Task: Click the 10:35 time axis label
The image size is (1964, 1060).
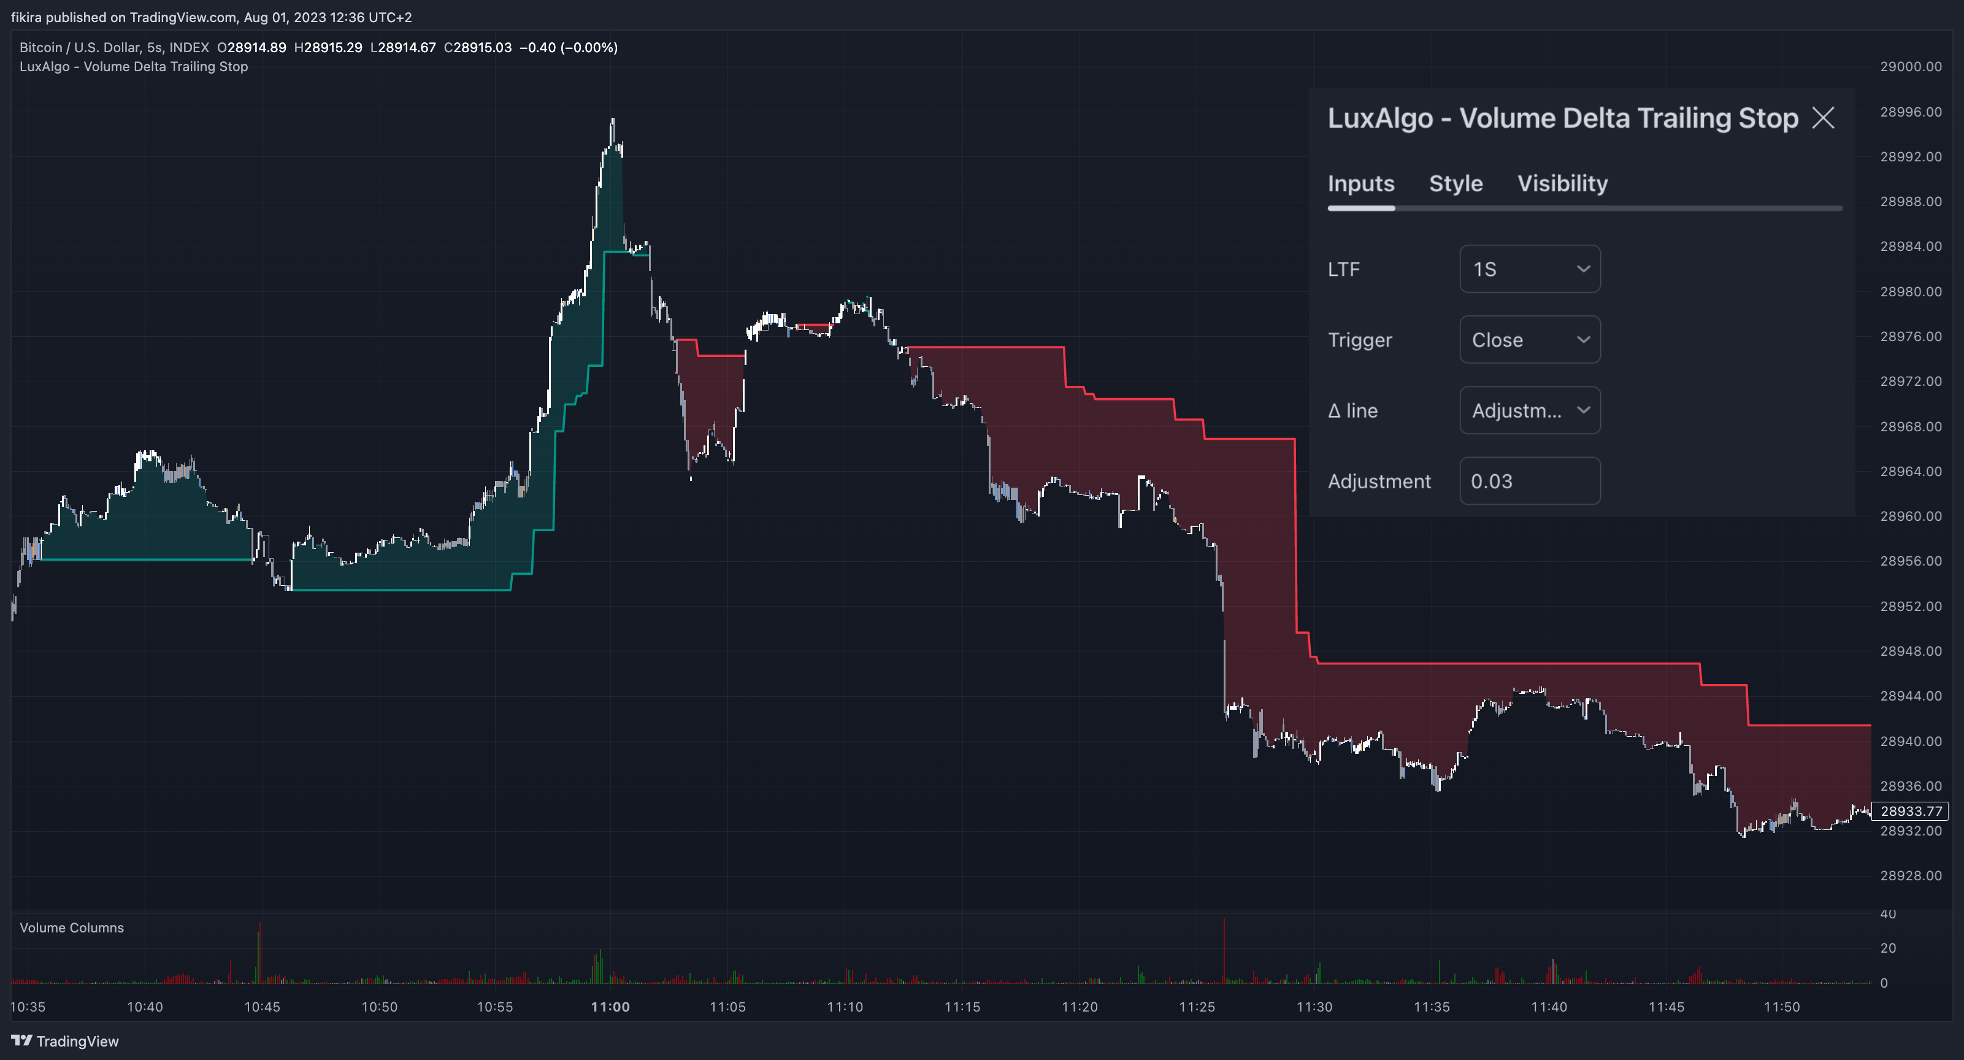Action: (x=28, y=1007)
